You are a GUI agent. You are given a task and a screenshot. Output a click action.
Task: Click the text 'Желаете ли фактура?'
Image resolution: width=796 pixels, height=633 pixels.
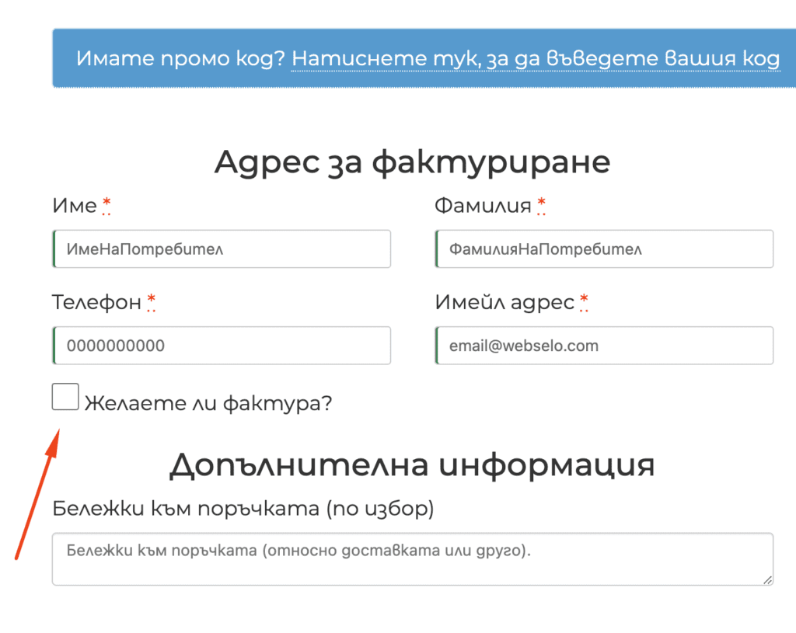coord(208,402)
